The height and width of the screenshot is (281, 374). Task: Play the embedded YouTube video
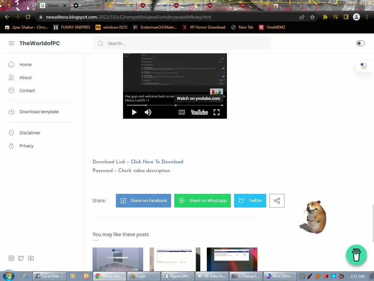[x=134, y=112]
